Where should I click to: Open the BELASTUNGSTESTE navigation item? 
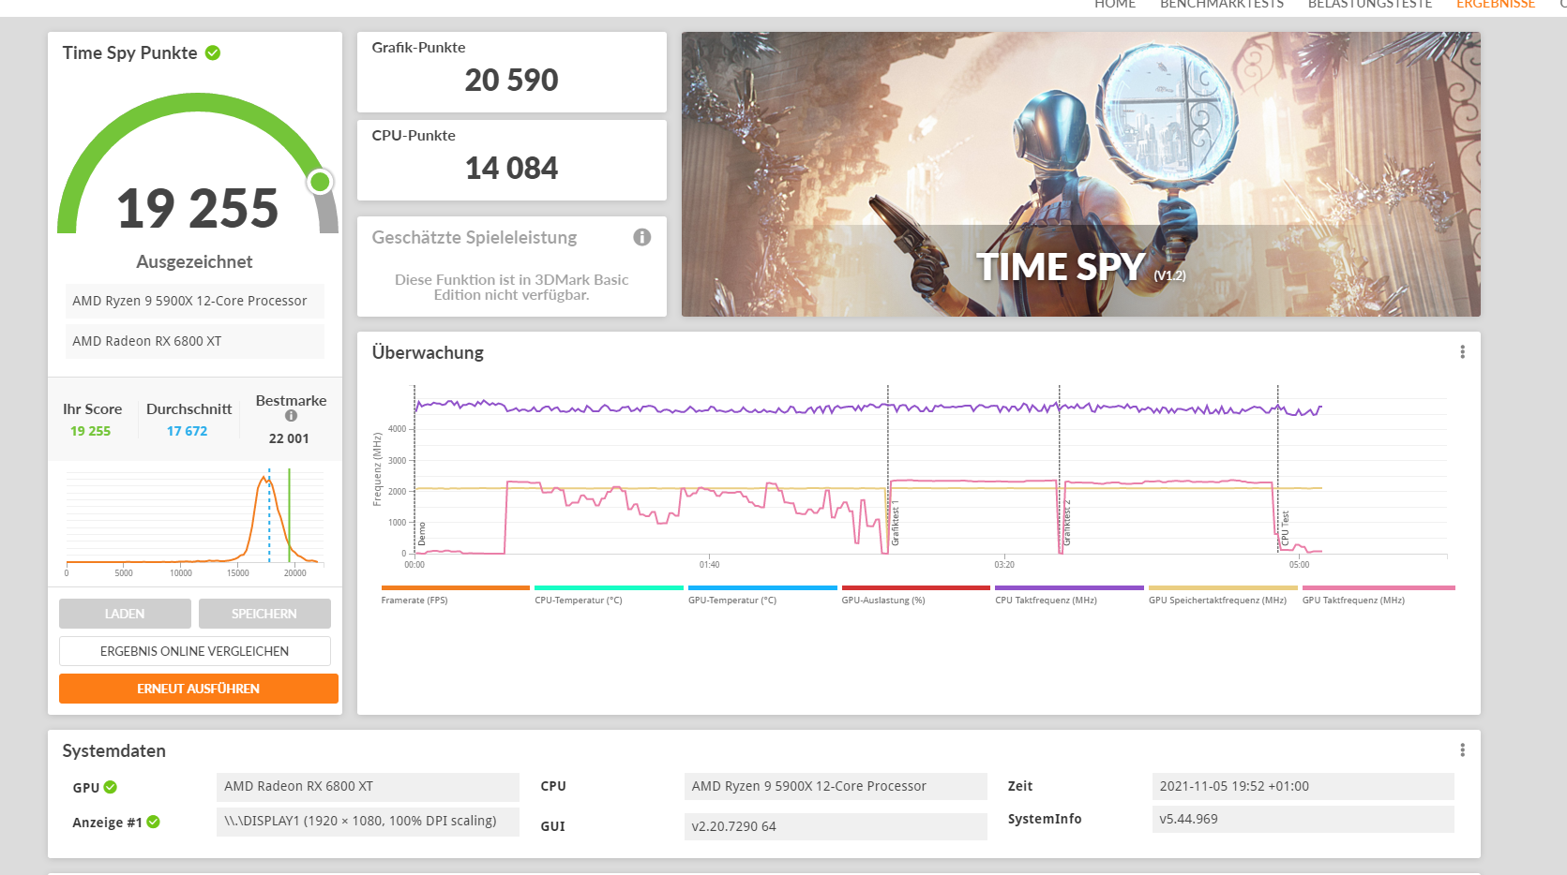[x=1370, y=5]
